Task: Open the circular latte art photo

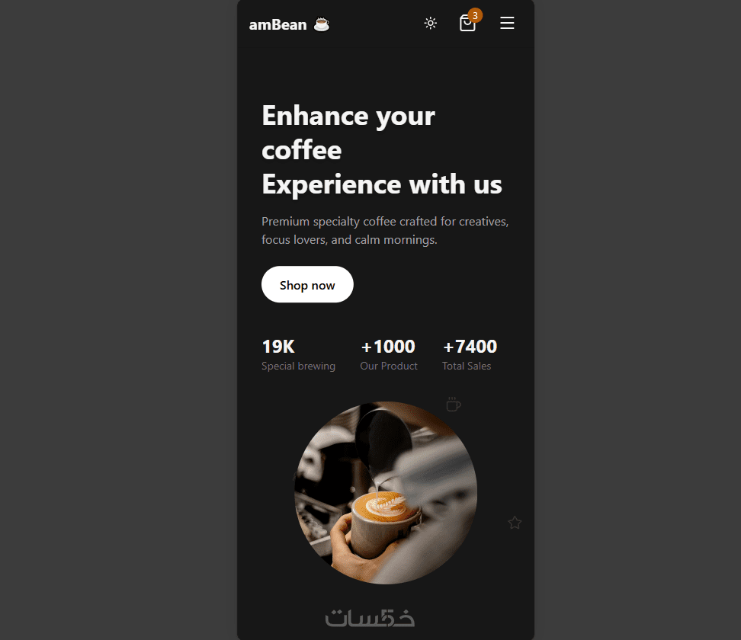Action: (386, 493)
